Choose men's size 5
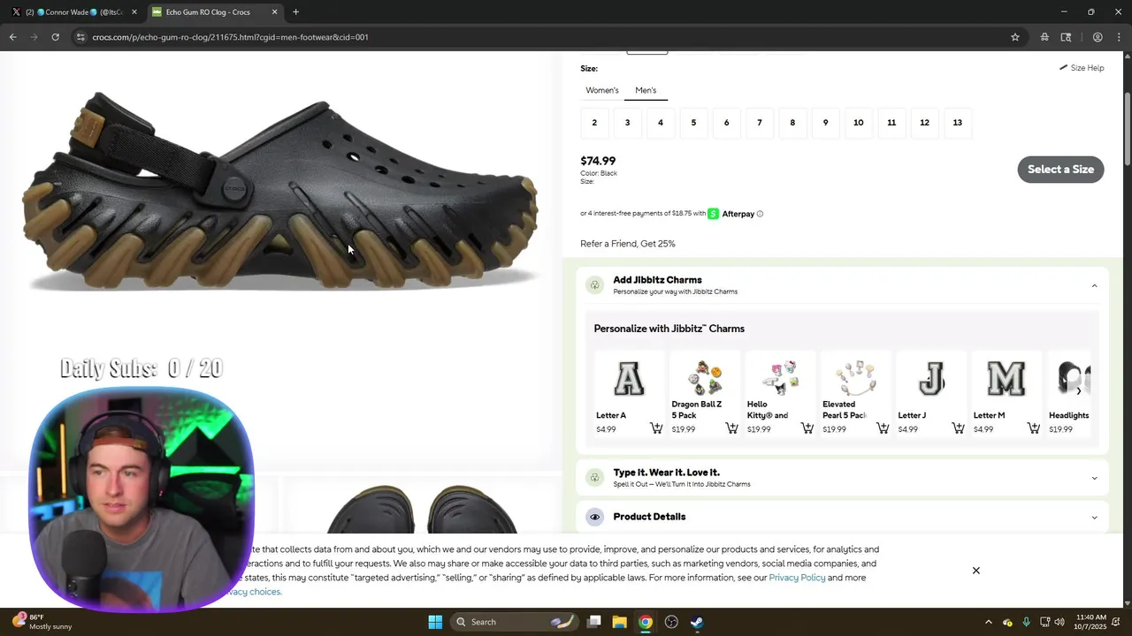This screenshot has width=1132, height=636. 693,123
